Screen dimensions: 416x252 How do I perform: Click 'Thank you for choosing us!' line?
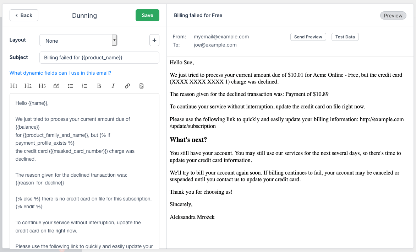tap(201, 192)
